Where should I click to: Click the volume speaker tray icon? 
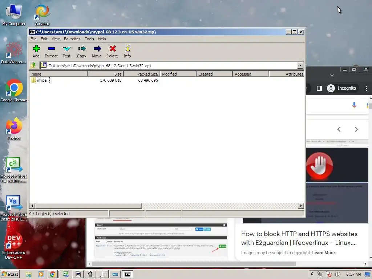[337, 275]
